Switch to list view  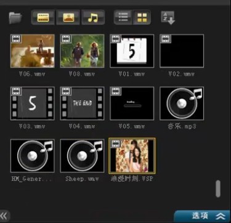(x=123, y=17)
